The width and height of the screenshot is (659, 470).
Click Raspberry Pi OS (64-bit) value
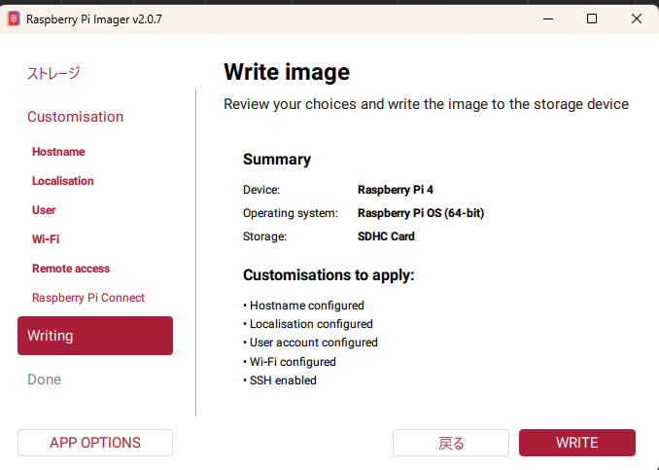[421, 213]
